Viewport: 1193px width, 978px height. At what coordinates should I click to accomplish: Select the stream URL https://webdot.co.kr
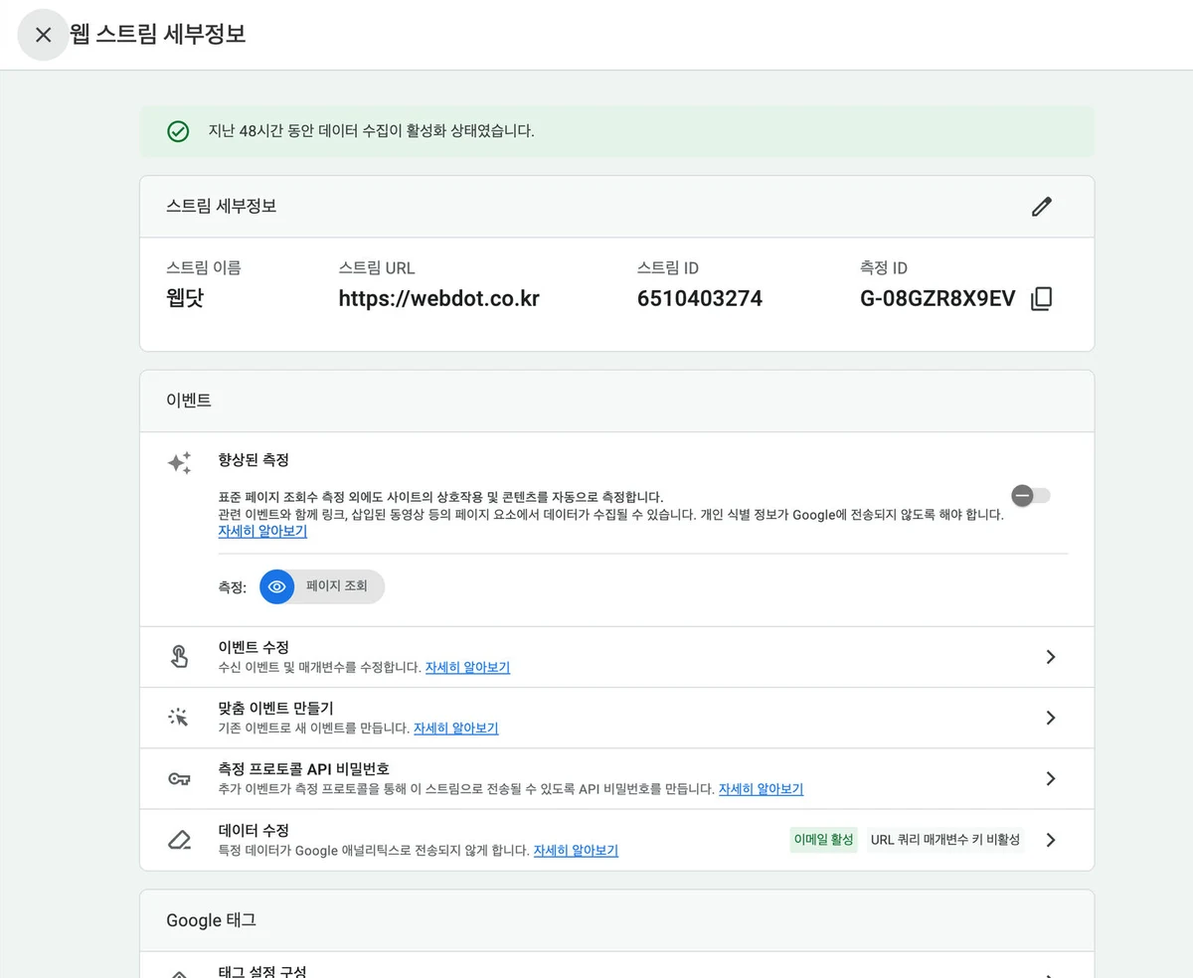click(x=438, y=298)
